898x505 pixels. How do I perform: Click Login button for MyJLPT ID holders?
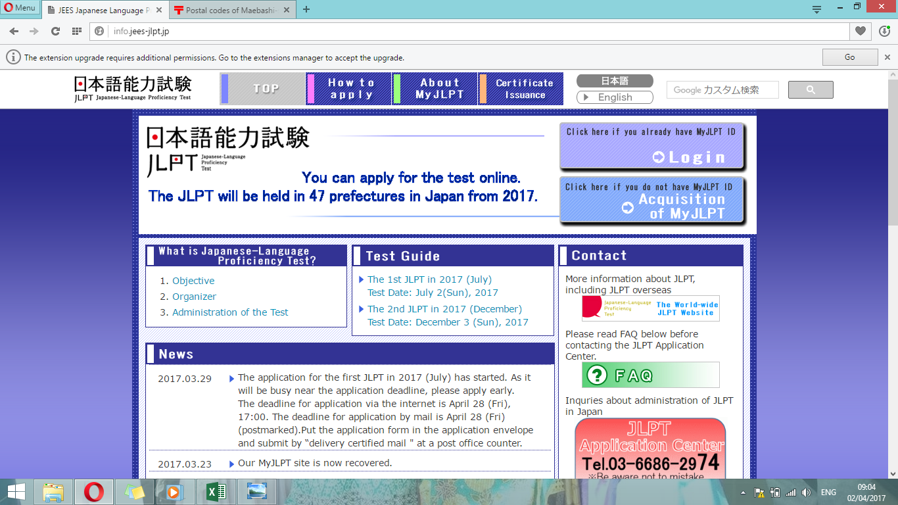pyautogui.click(x=651, y=145)
